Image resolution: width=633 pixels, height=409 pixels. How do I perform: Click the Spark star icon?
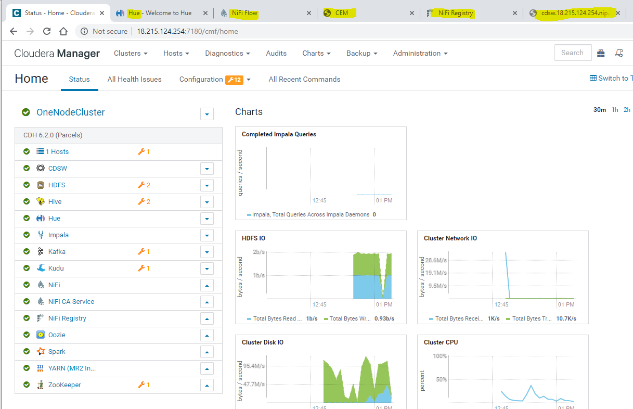coord(41,351)
